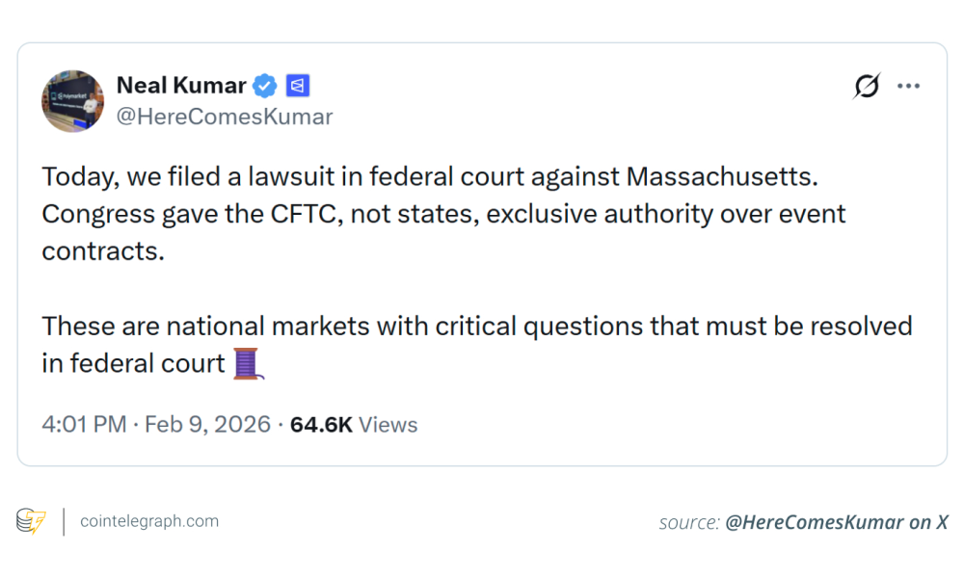
Task: Open Neal Kumar's profile avatar
Action: (72, 100)
